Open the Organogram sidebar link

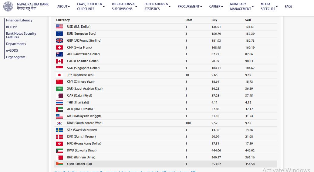tap(15, 57)
